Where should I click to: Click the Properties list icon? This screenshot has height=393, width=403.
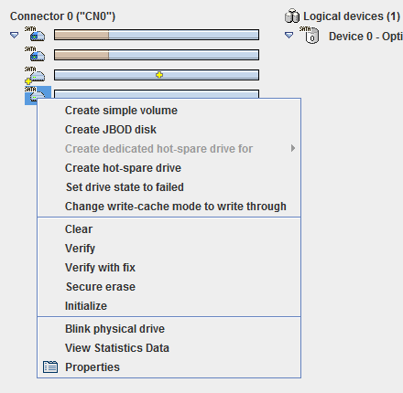tap(50, 366)
